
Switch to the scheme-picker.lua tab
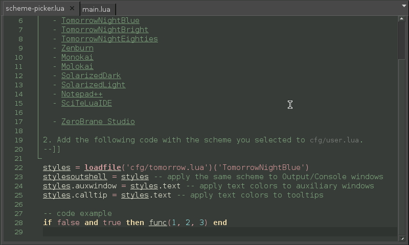point(35,9)
